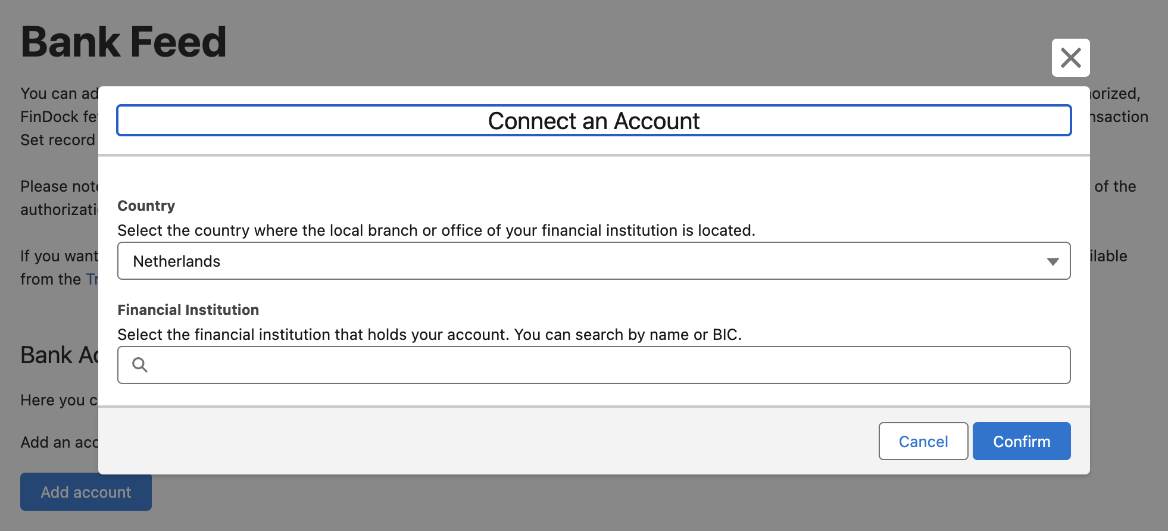Confirm the account connection

pos(1021,441)
